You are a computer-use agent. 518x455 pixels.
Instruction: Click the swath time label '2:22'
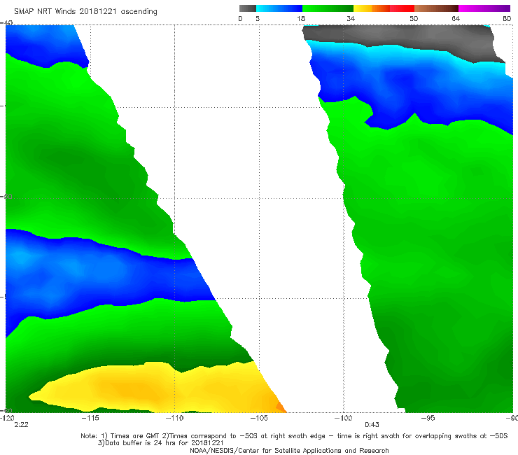(x=22, y=425)
